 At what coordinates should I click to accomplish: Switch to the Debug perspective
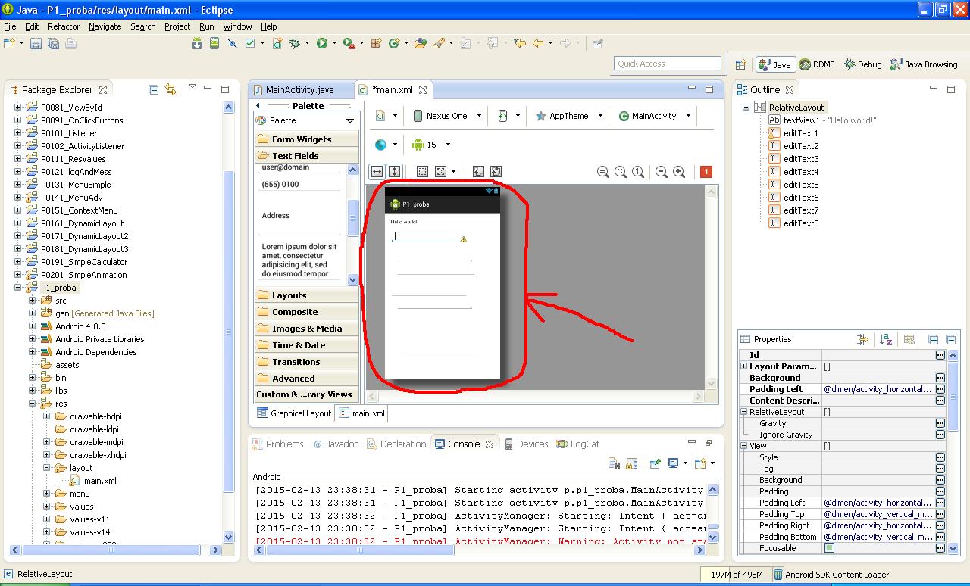click(x=863, y=64)
